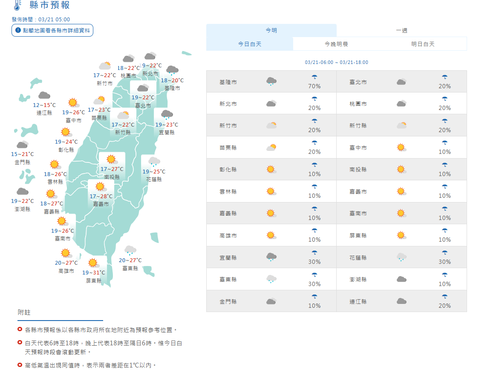Click 嘉義市 label on the map
This screenshot has height=370, width=502.
(x=101, y=204)
